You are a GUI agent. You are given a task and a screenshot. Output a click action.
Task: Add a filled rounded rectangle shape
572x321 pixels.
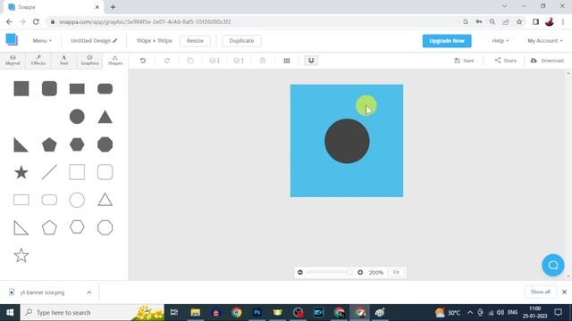[105, 89]
